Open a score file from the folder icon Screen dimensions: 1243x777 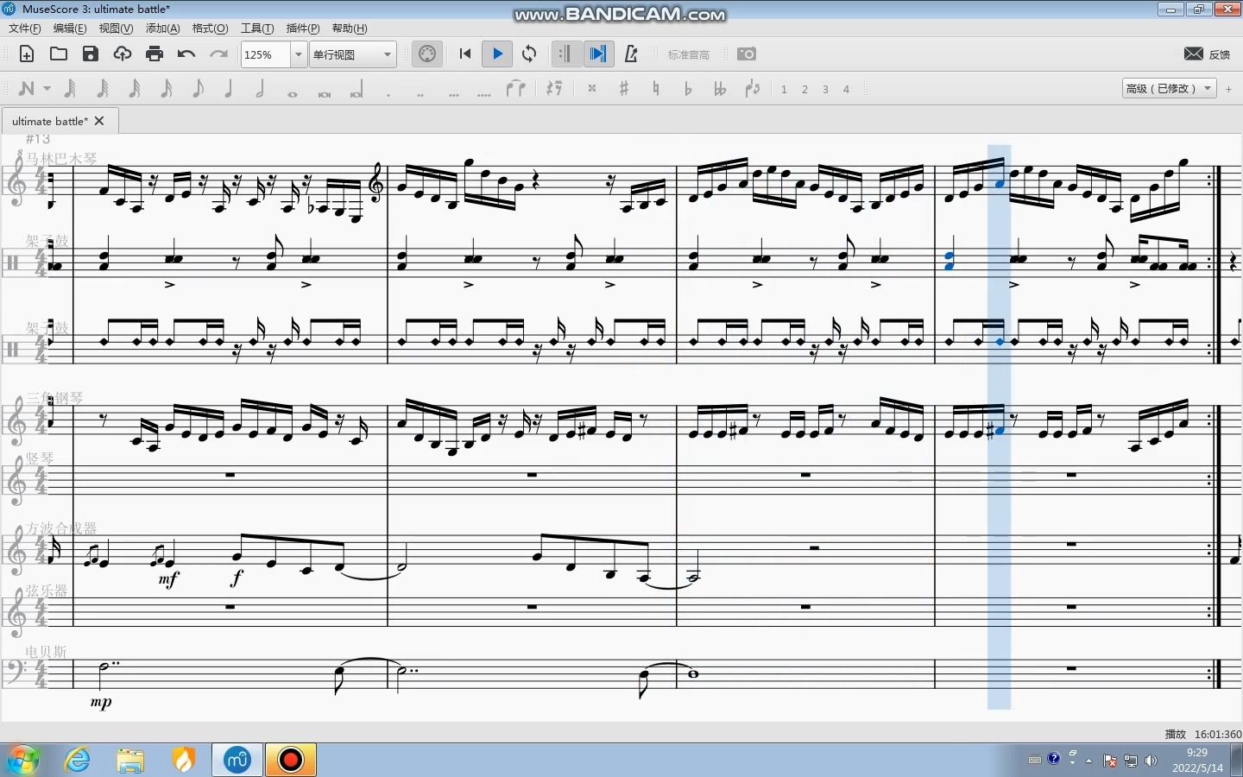click(x=59, y=54)
